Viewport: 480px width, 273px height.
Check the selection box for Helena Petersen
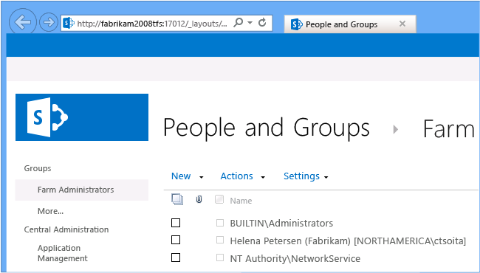pyautogui.click(x=176, y=240)
